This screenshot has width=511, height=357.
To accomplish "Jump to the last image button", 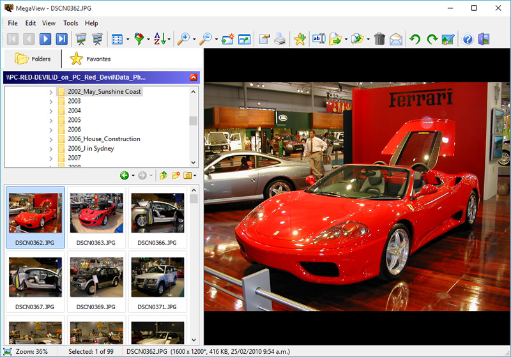I will click(x=61, y=39).
